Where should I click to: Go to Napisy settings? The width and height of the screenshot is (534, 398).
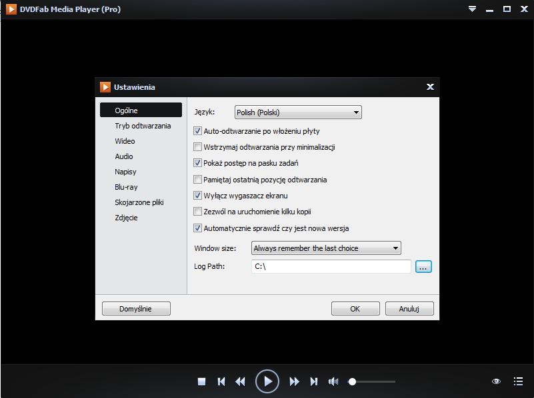125,172
